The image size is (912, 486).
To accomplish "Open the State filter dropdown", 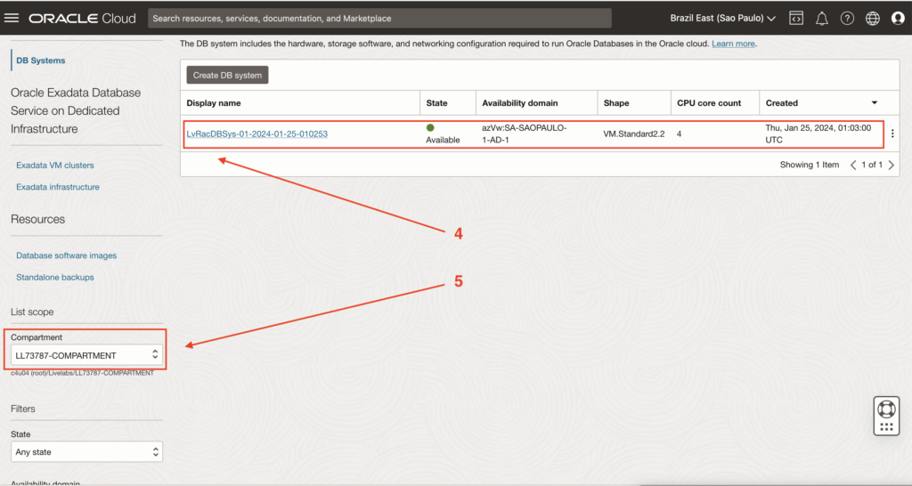I will click(86, 452).
